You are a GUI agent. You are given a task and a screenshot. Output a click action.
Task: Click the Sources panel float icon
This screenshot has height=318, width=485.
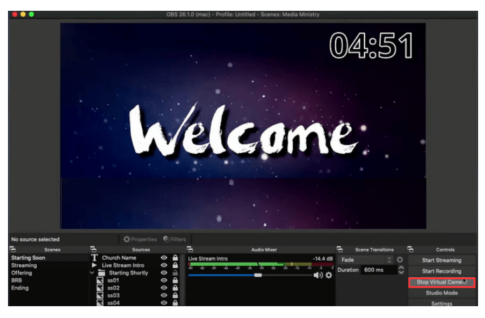tap(93, 249)
